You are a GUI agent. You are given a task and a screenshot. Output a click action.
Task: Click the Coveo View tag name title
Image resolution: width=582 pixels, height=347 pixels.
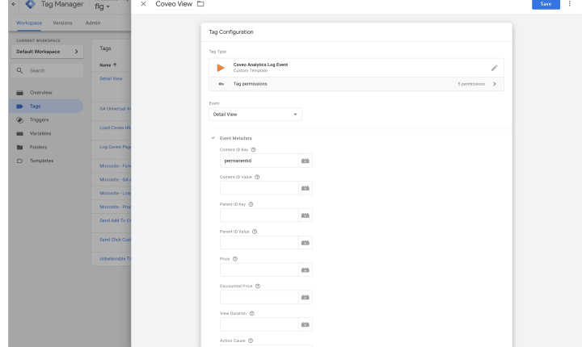[x=174, y=4]
